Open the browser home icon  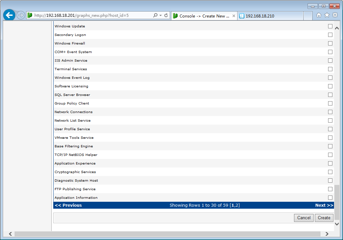pyautogui.click(x=319, y=15)
